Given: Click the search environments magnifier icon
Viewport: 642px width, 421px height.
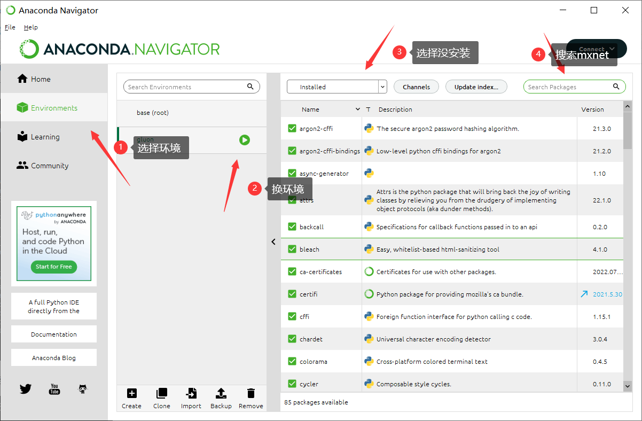Looking at the screenshot, I should click(250, 87).
